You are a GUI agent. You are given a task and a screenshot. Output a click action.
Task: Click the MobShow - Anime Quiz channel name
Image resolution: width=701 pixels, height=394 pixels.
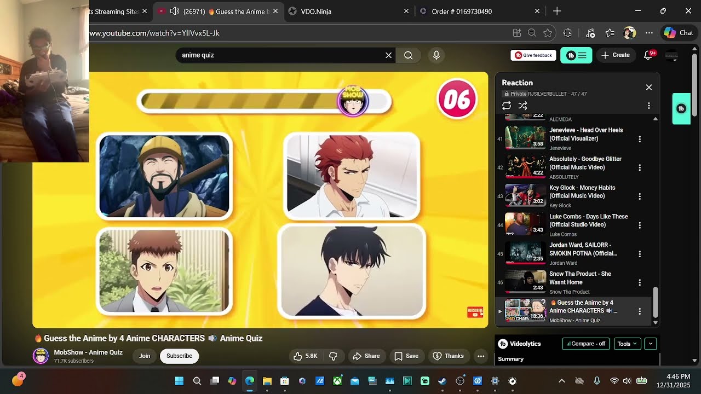[x=88, y=352]
